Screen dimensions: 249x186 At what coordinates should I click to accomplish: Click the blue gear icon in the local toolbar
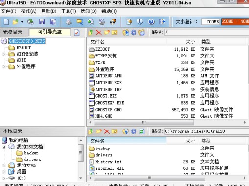click(x=134, y=131)
